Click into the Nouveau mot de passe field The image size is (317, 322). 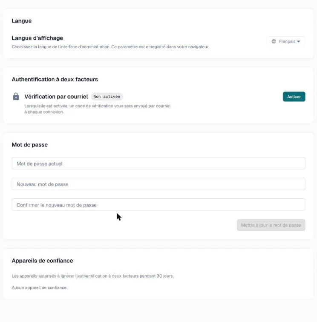(158, 184)
